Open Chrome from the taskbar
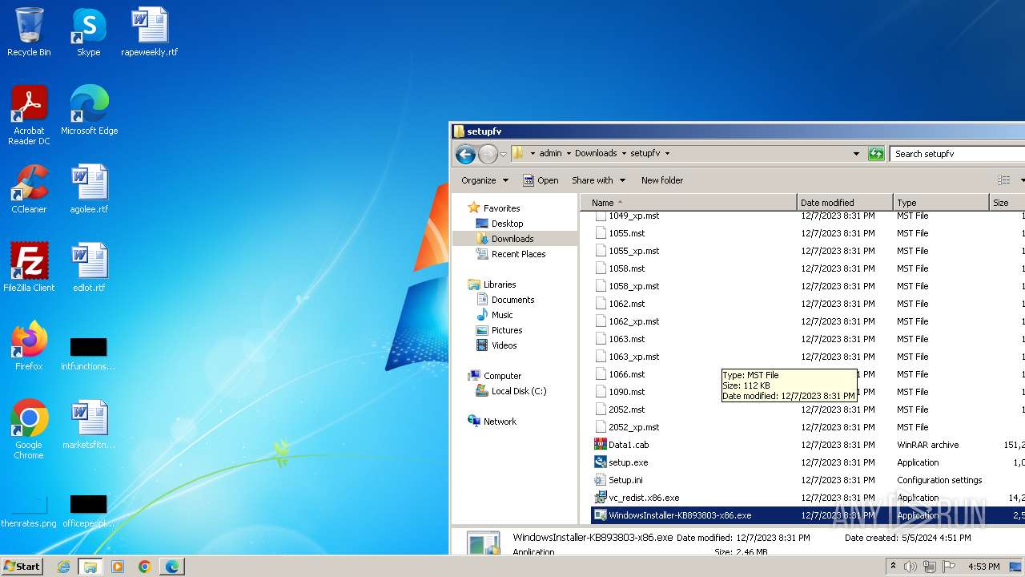The width and height of the screenshot is (1025, 577). [145, 567]
